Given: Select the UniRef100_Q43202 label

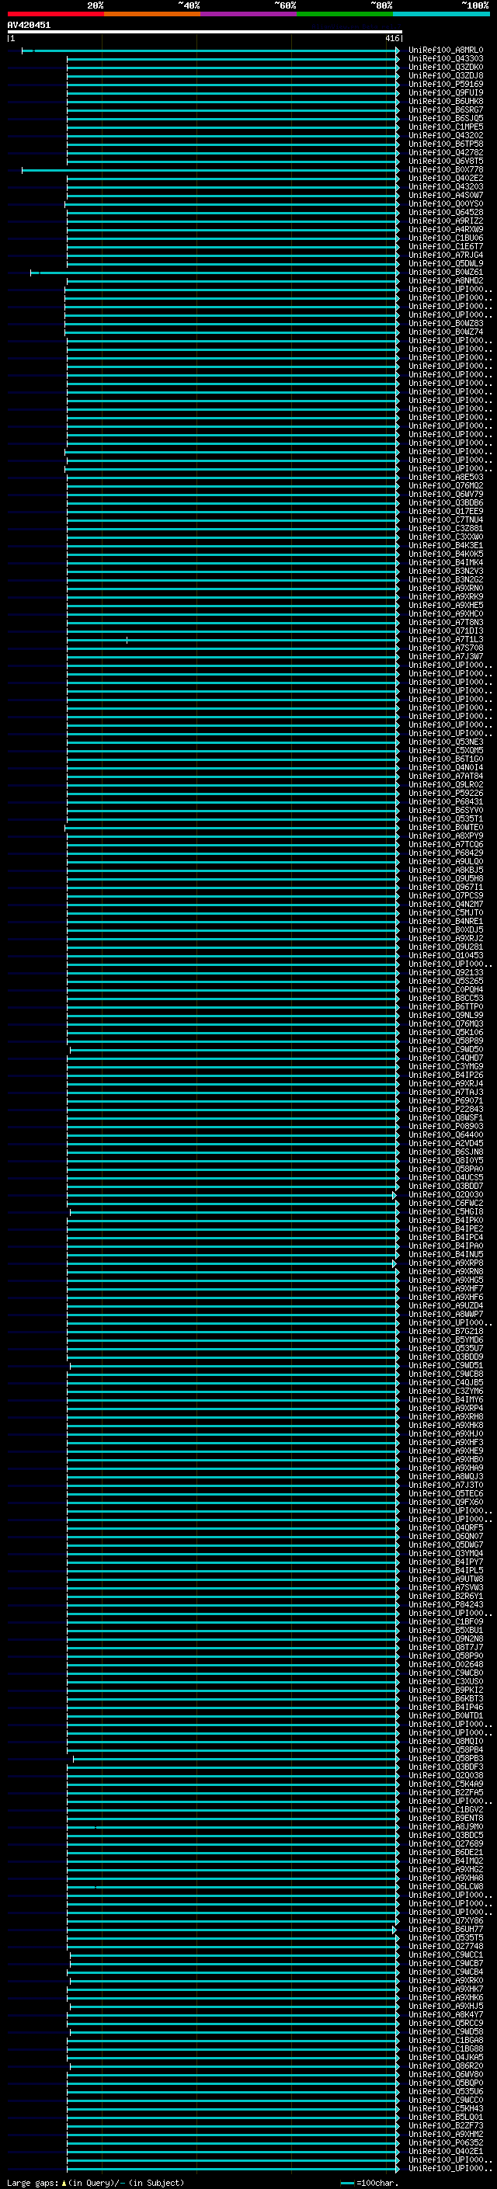Looking at the screenshot, I should [446, 135].
